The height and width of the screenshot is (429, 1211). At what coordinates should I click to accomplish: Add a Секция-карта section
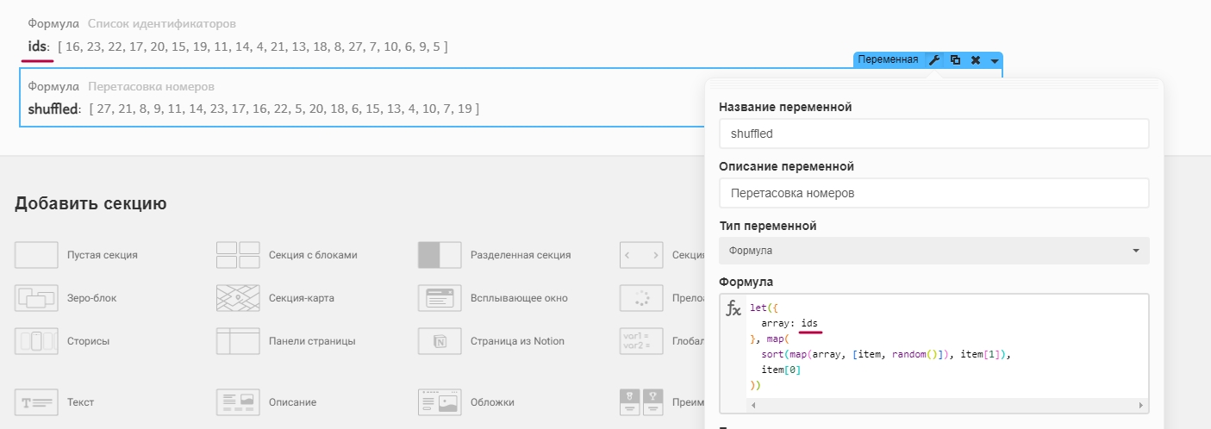pyautogui.click(x=275, y=298)
